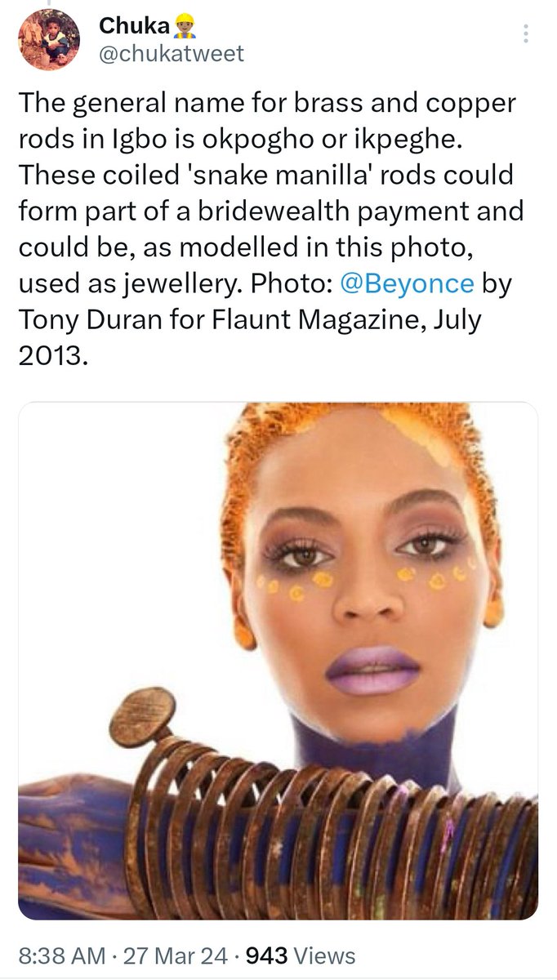Visit the @chukatweet handle
This screenshot has width=557, height=980.
tap(171, 55)
